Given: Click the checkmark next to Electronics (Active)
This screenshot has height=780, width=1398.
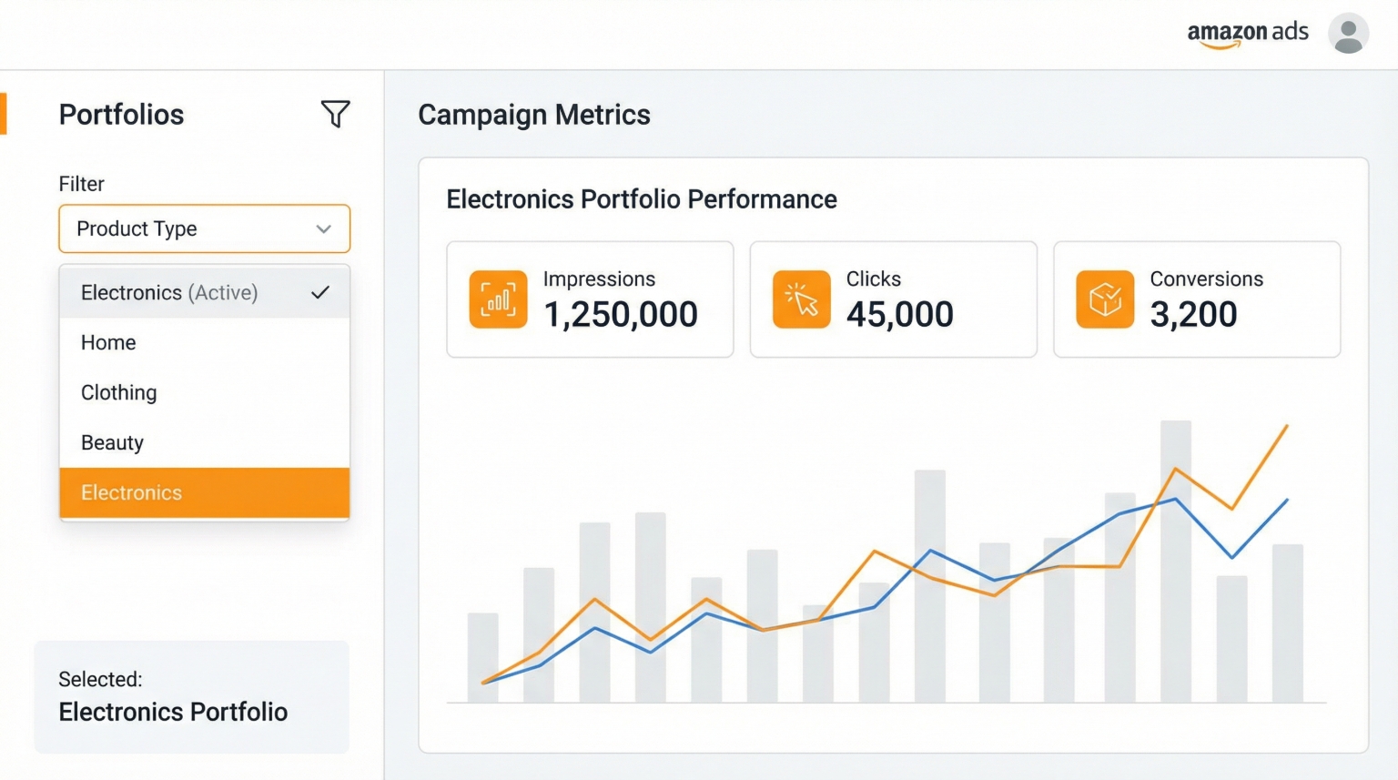Looking at the screenshot, I should tap(320, 292).
